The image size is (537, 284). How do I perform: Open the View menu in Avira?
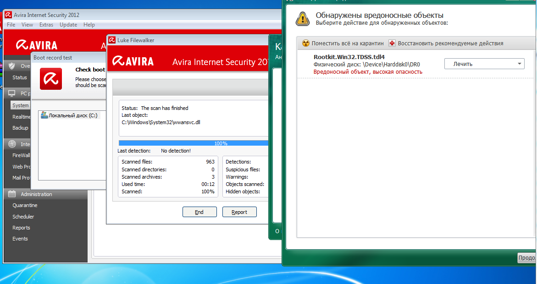click(27, 25)
